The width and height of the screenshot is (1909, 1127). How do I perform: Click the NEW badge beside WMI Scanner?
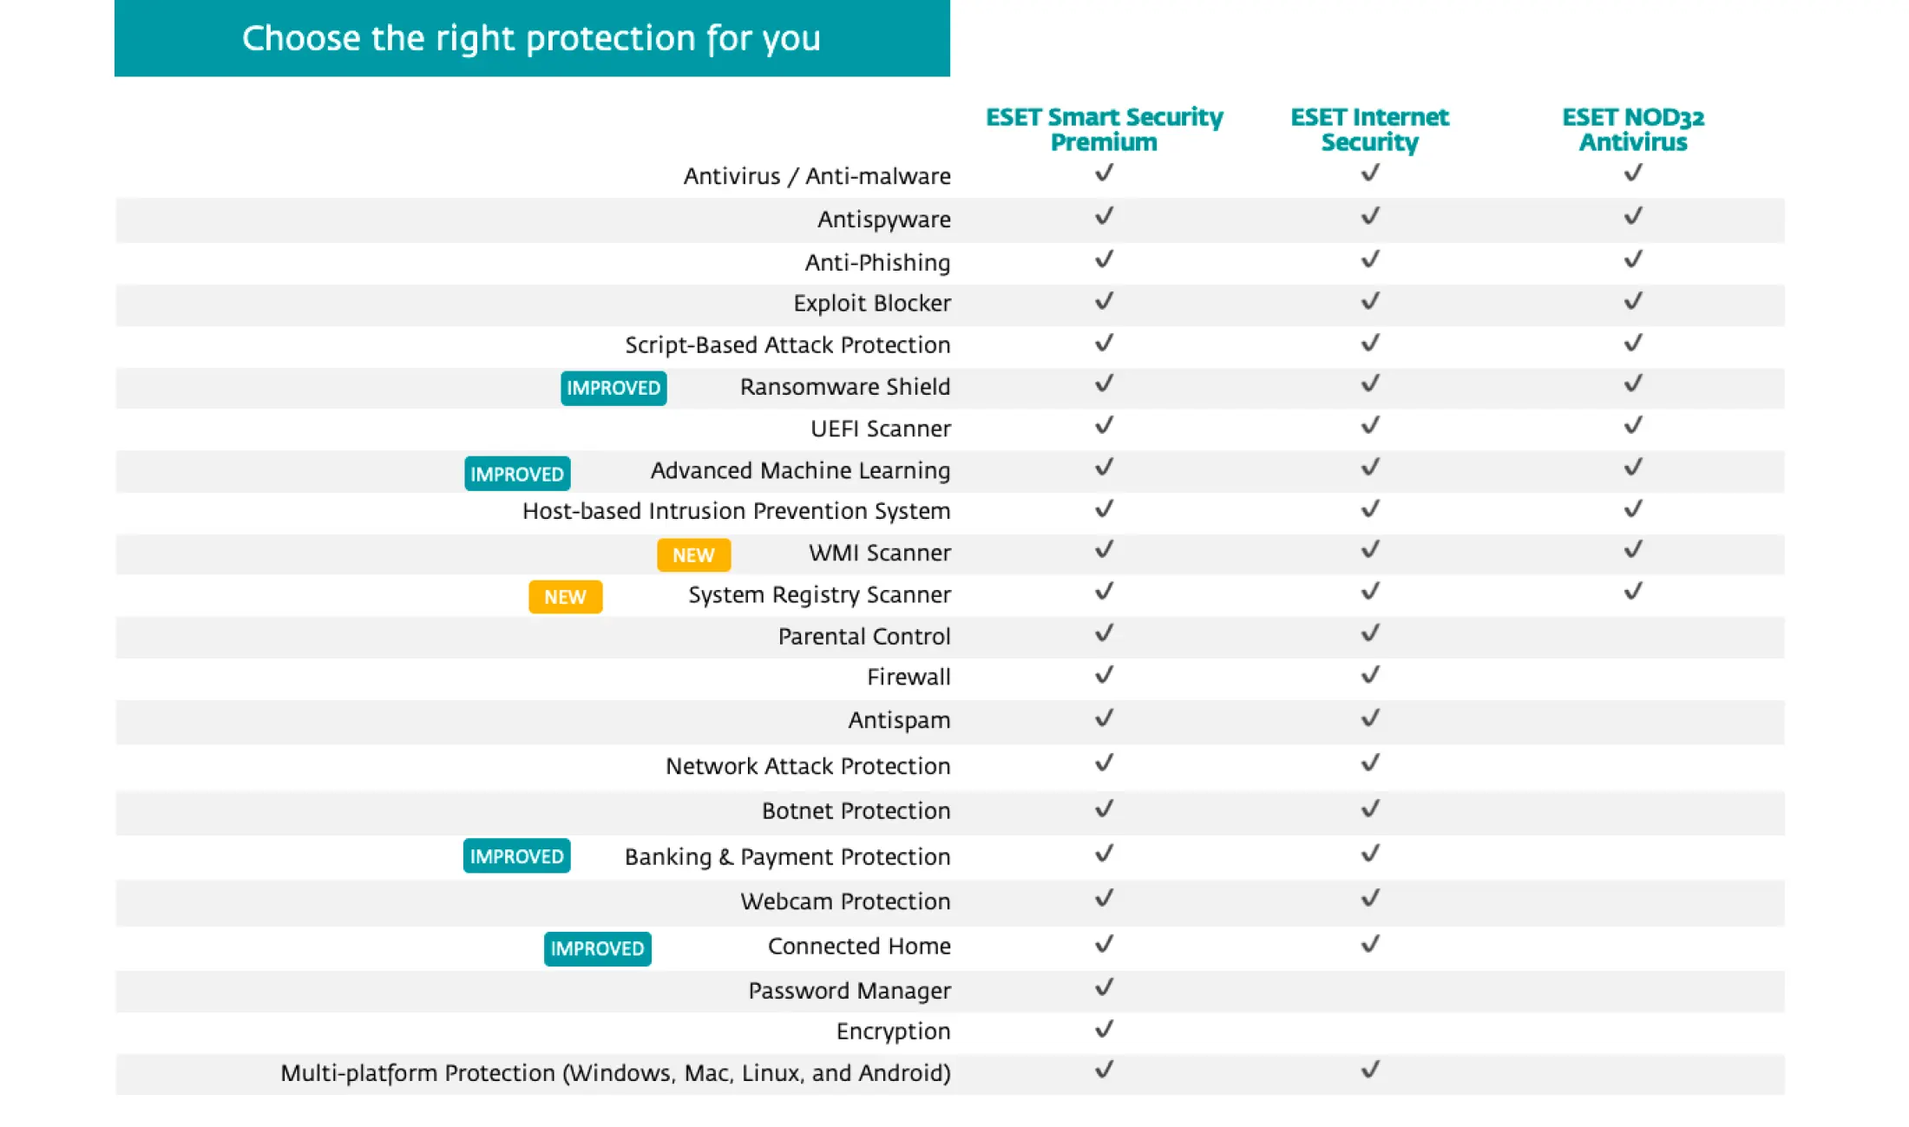pyautogui.click(x=693, y=555)
